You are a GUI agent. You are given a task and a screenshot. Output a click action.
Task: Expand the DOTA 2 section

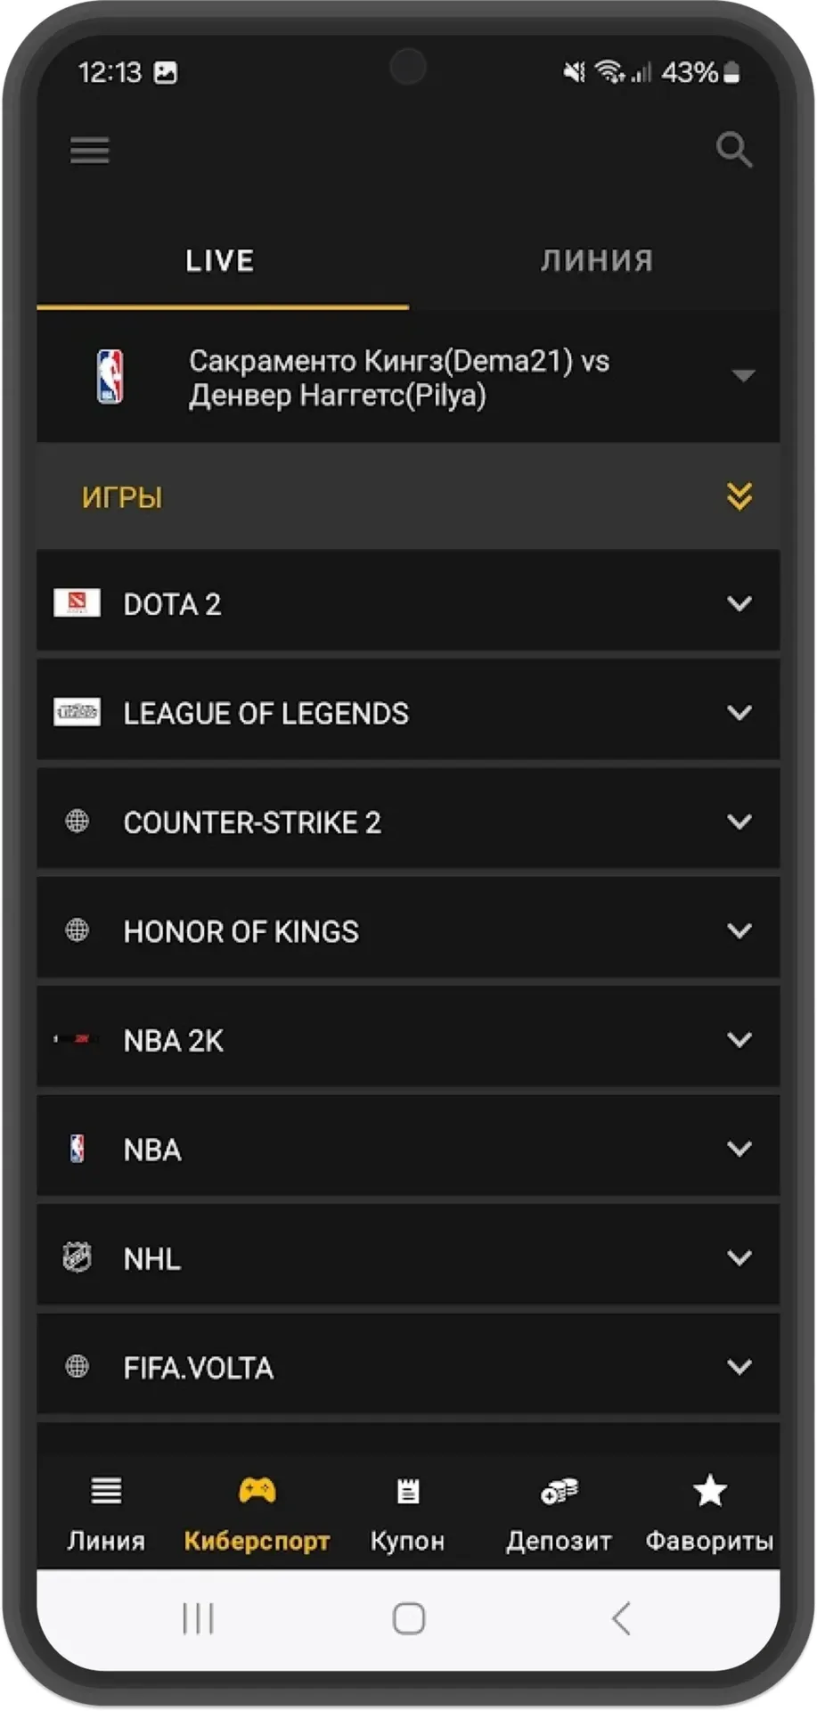(x=408, y=603)
